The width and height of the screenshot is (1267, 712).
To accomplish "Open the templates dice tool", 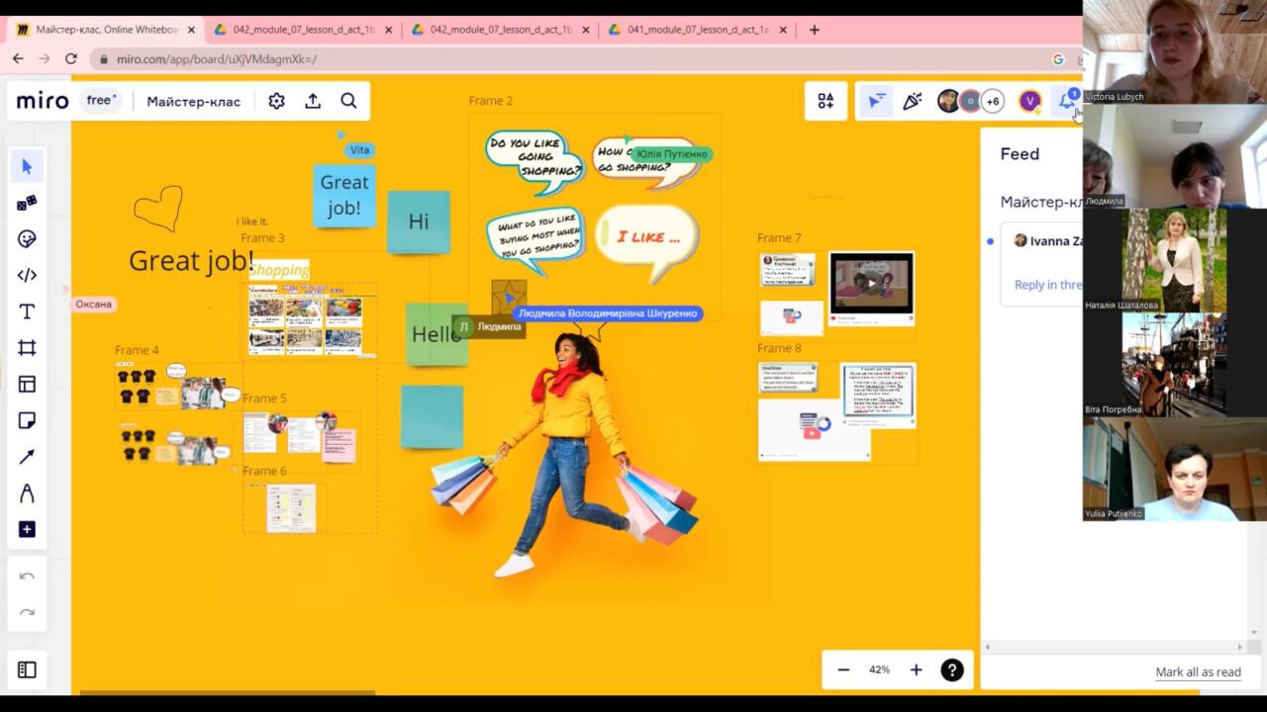I will (x=27, y=203).
